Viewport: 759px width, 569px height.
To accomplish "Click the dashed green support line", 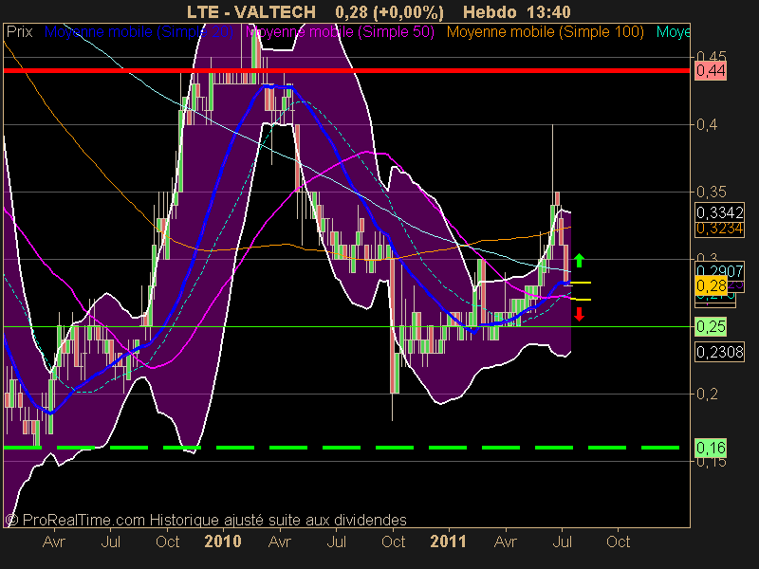I will pos(342,448).
